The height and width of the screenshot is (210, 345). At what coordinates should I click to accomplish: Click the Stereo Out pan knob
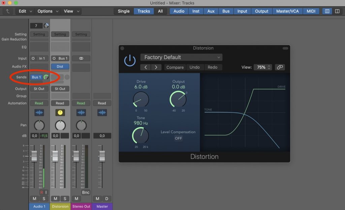81,125
